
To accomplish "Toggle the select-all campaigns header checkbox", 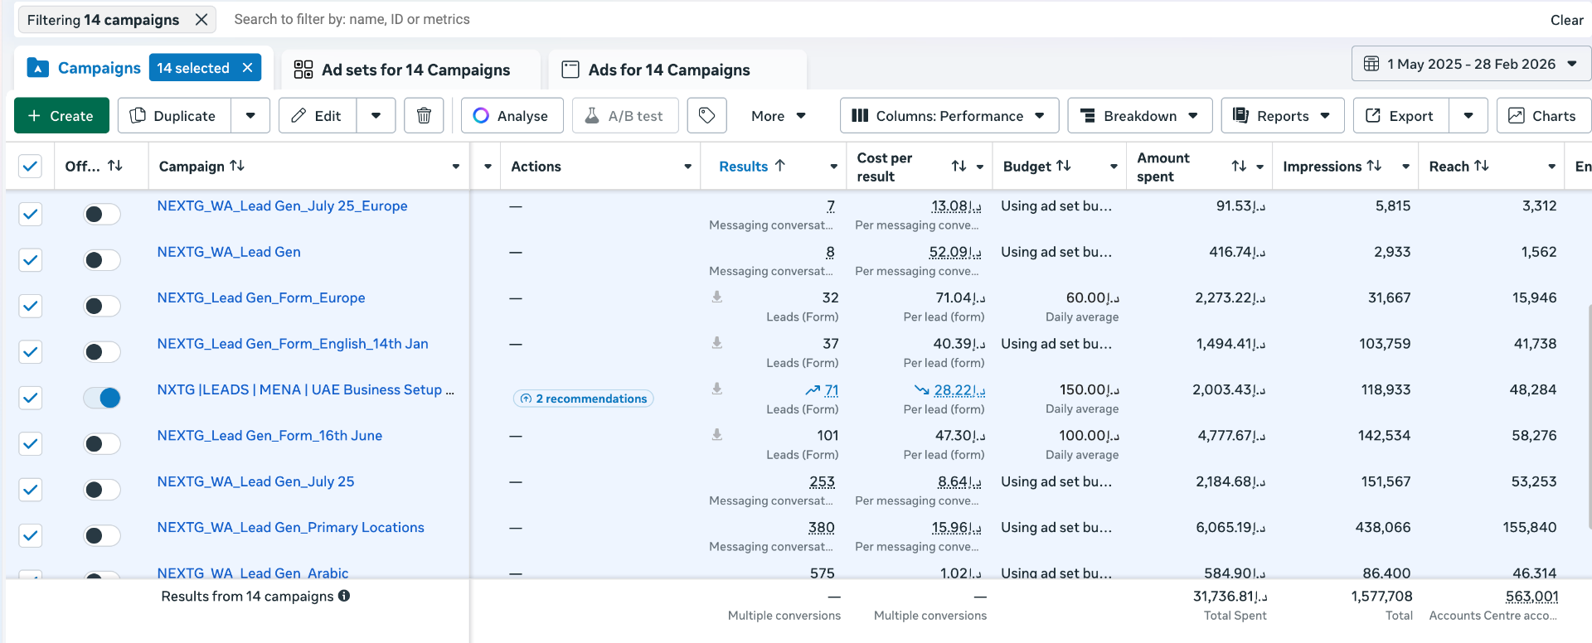I will pos(30,167).
